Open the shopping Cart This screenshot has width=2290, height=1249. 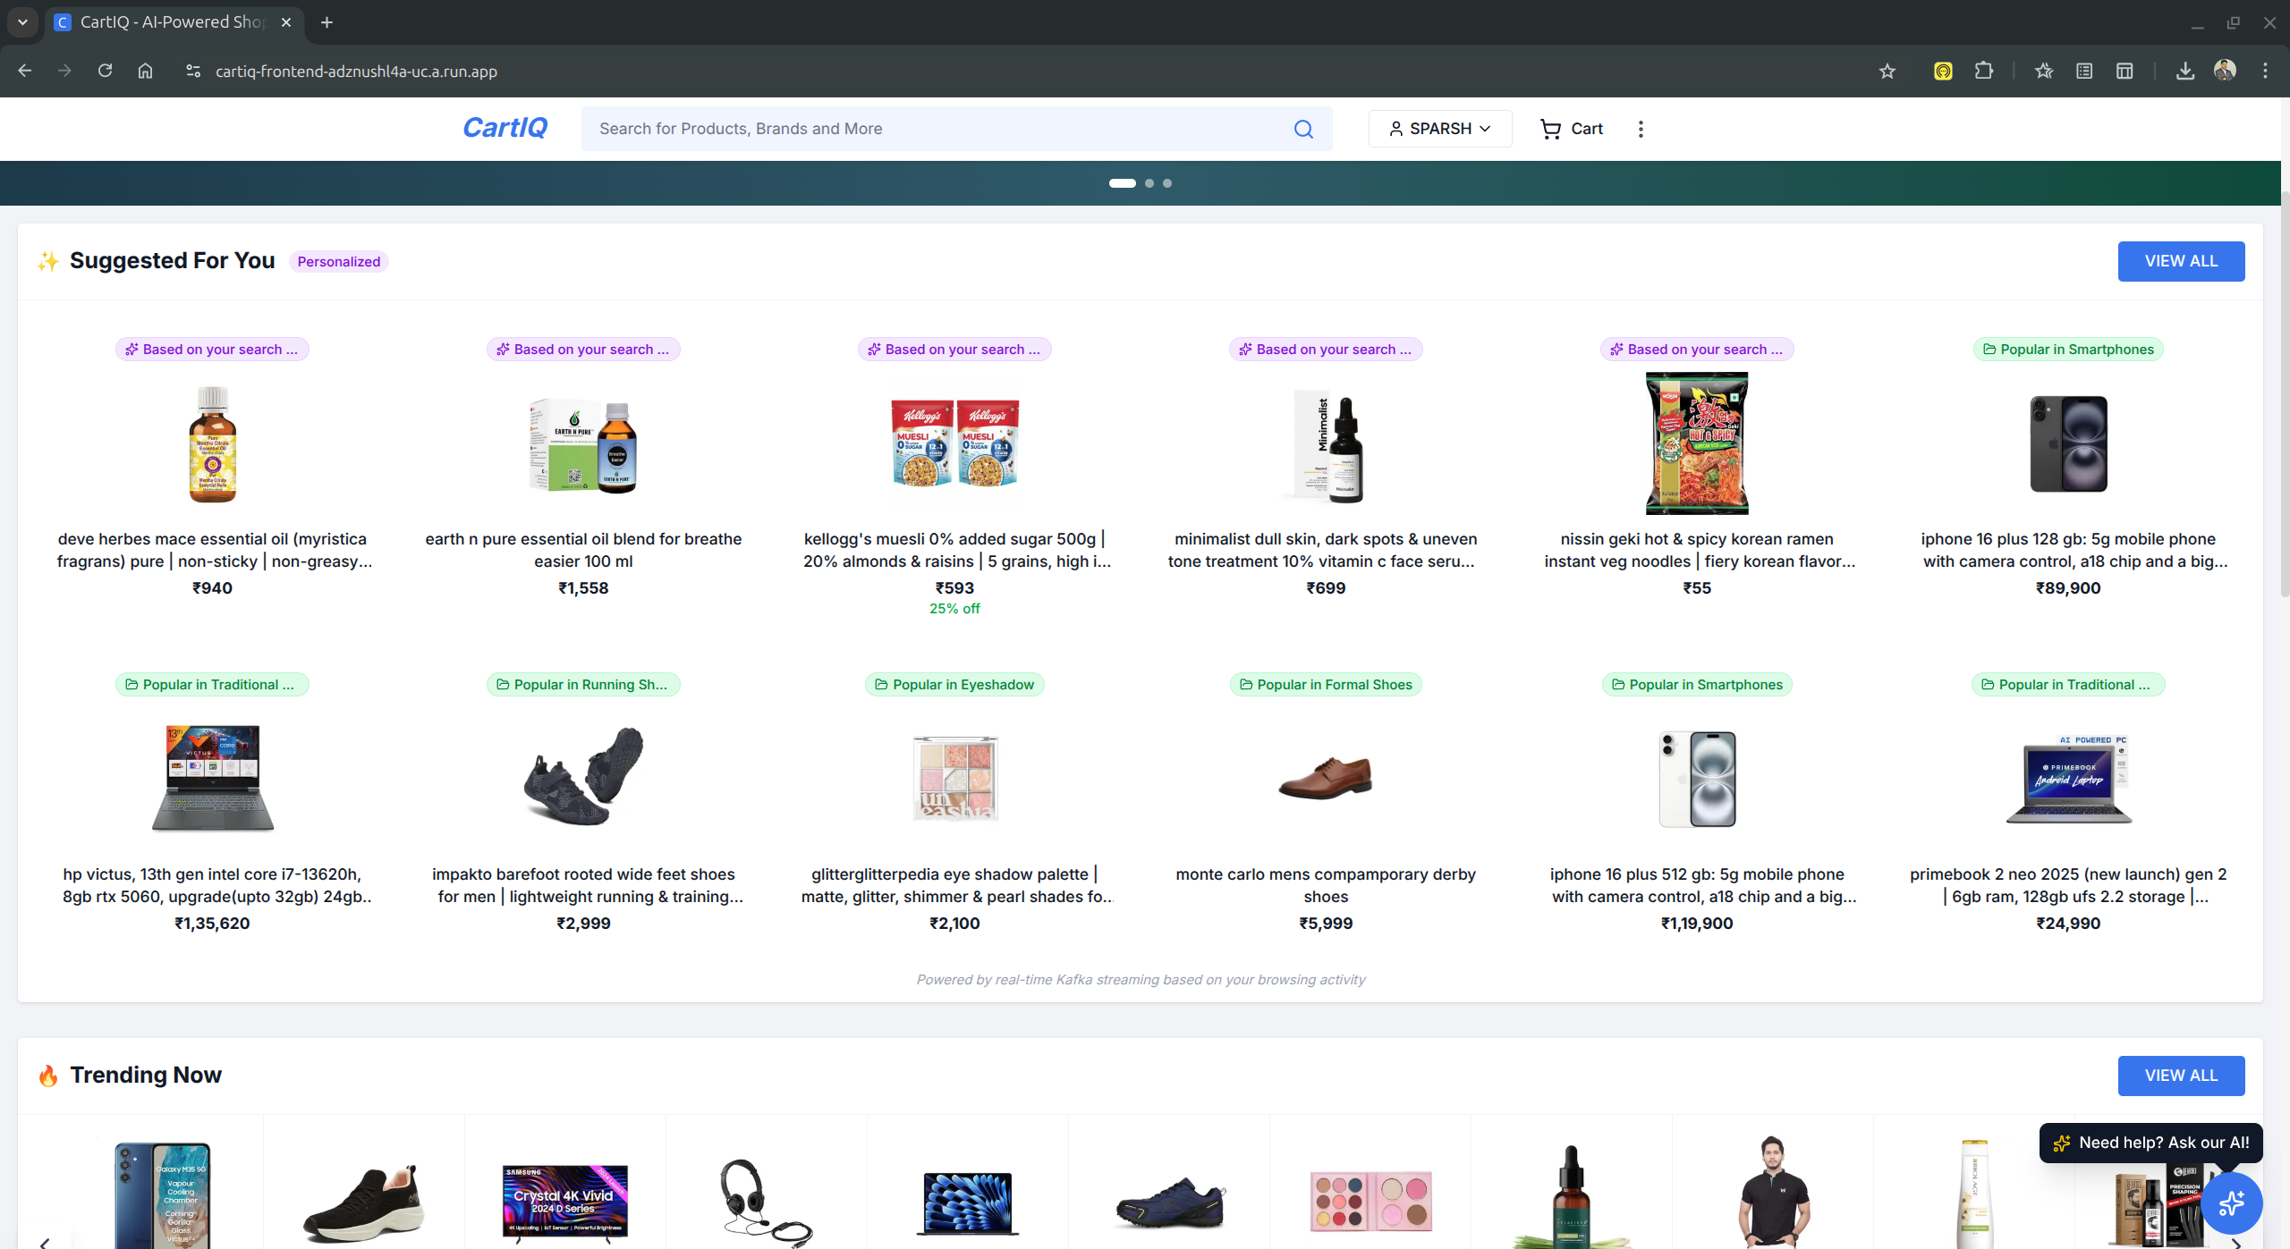(1571, 129)
